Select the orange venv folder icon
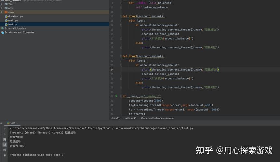This screenshot has width=280, height=162. point(6,12)
